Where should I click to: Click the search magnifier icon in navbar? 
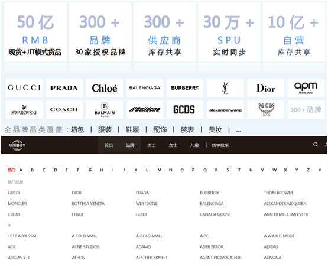pyautogui.click(x=316, y=145)
